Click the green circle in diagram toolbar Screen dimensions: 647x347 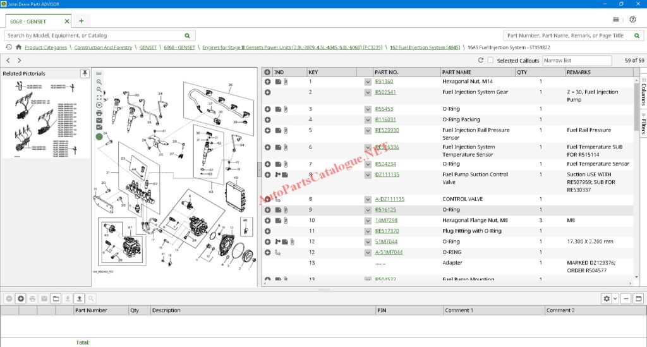point(99,137)
